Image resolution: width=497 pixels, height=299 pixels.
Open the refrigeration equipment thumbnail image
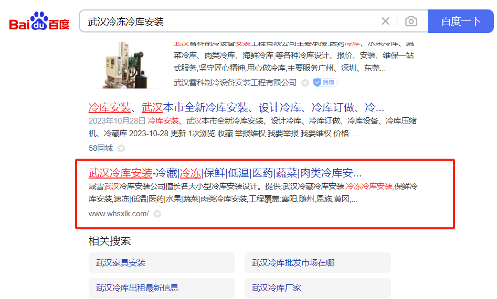click(126, 65)
